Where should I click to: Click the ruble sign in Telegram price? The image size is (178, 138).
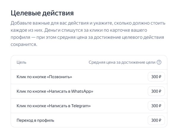[x=160, y=106]
